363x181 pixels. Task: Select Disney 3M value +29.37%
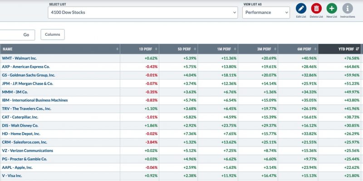pyautogui.click(x=269, y=126)
